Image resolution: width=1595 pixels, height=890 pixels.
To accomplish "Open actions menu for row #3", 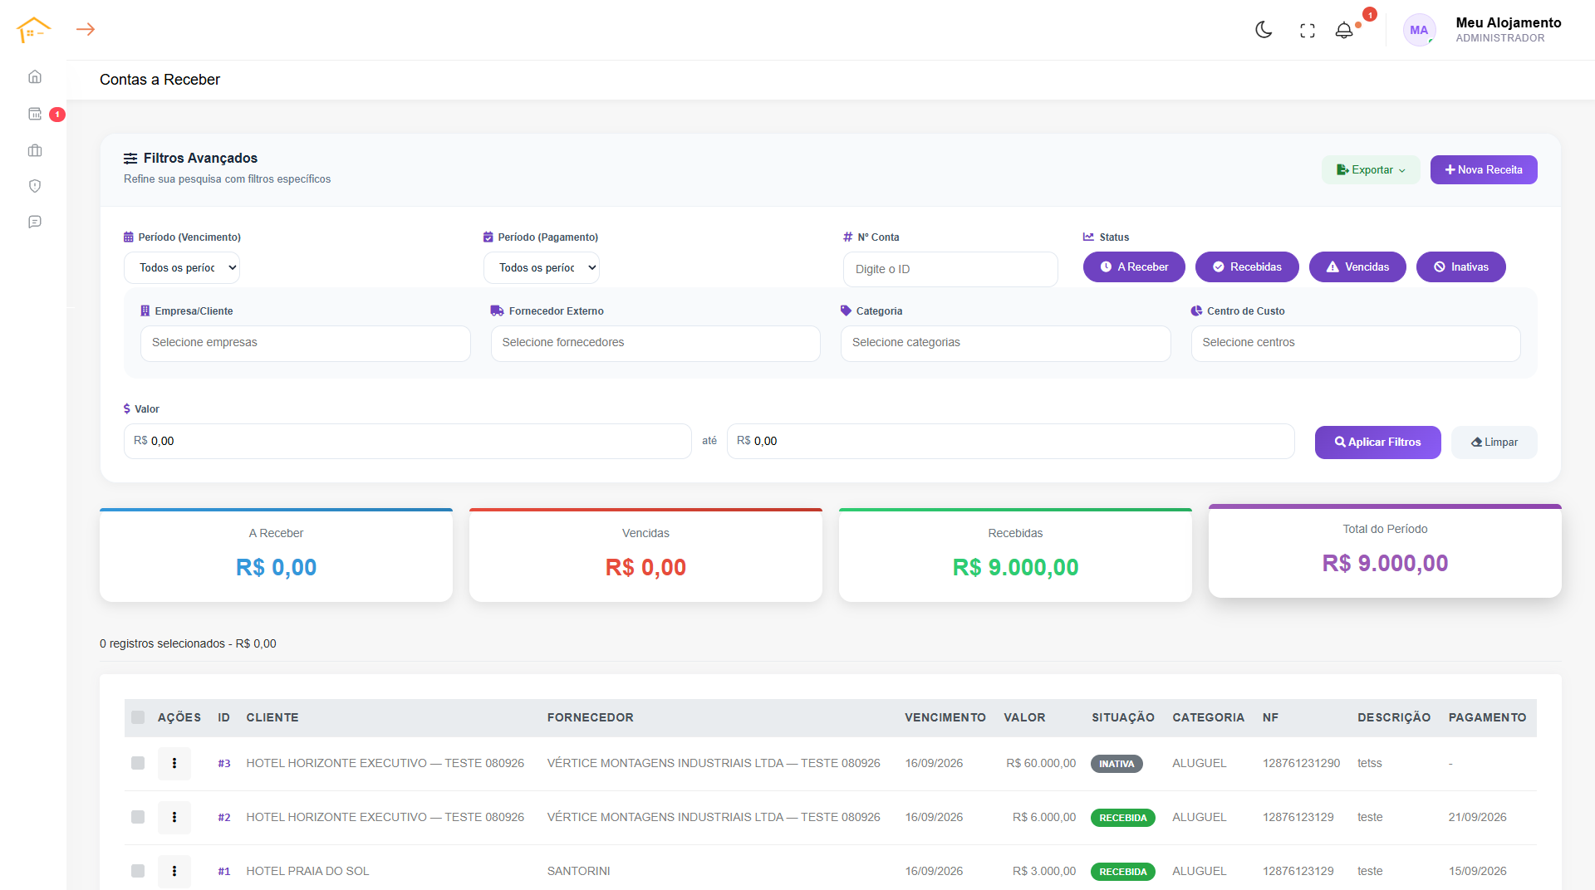I will pyautogui.click(x=174, y=763).
